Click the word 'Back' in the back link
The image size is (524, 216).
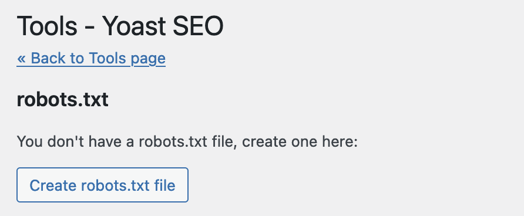(x=48, y=59)
